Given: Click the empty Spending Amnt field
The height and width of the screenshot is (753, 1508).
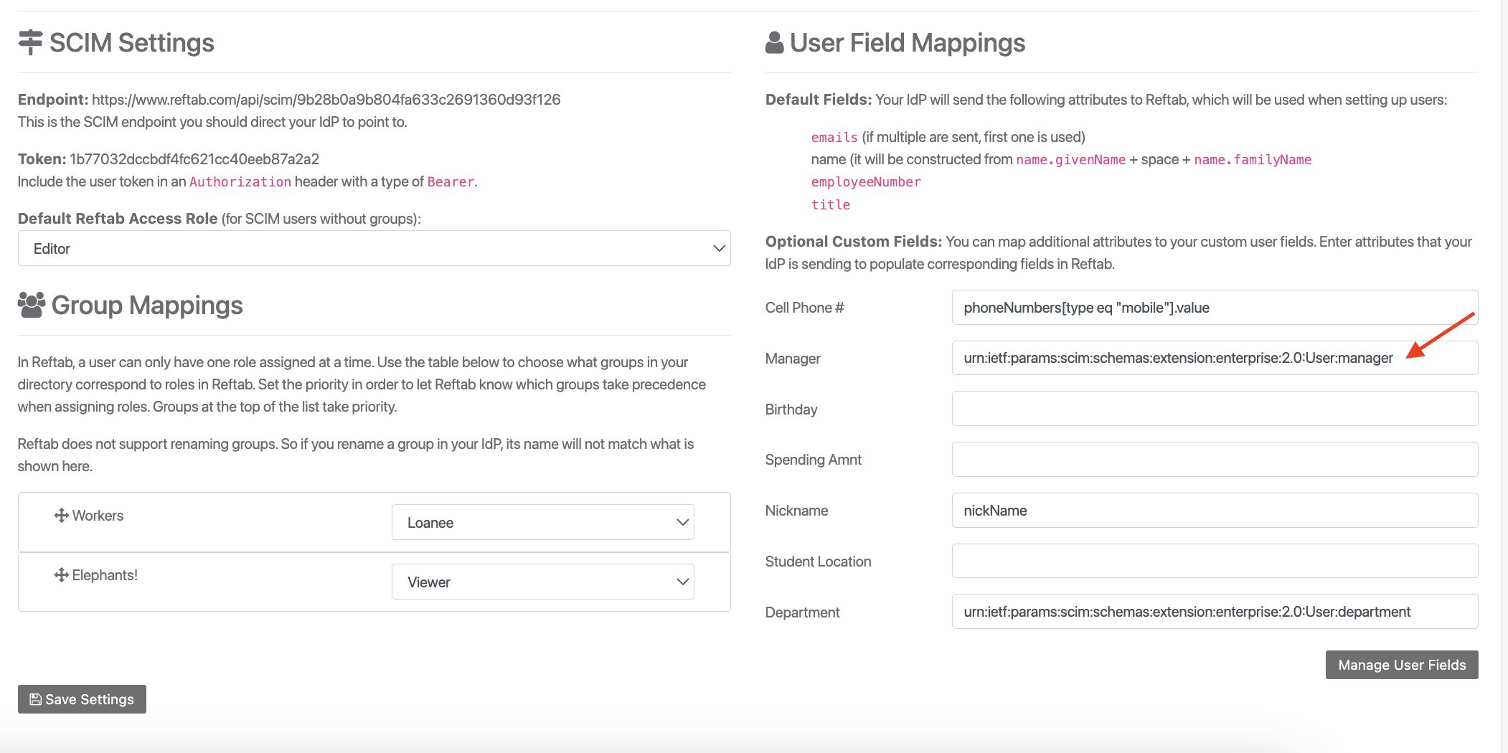Looking at the screenshot, I should pyautogui.click(x=1215, y=460).
